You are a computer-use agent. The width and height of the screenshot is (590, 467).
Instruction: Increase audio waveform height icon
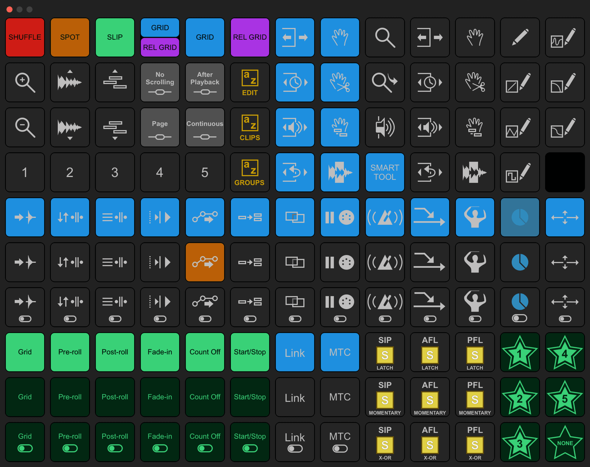coord(70,82)
